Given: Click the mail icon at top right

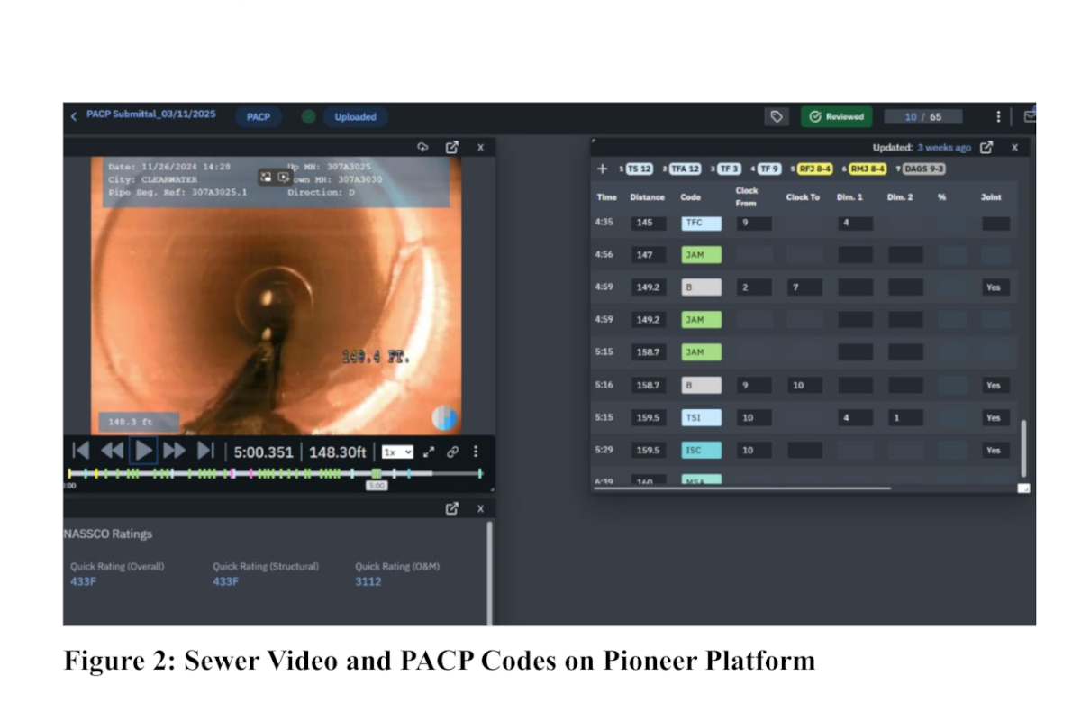Looking at the screenshot, I should coord(1030,115).
